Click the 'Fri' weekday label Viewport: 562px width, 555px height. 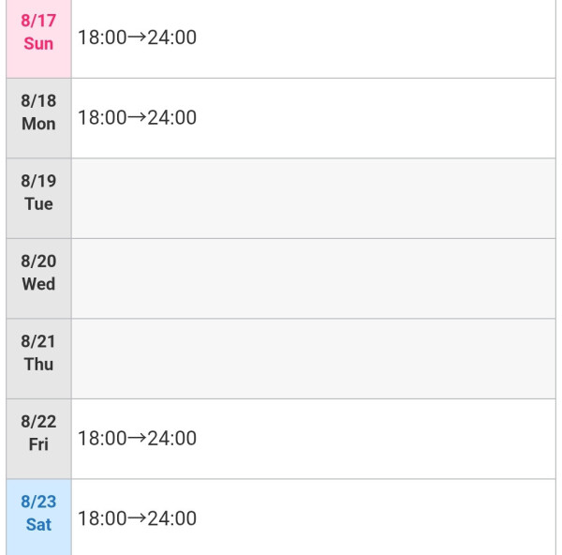coord(38,444)
